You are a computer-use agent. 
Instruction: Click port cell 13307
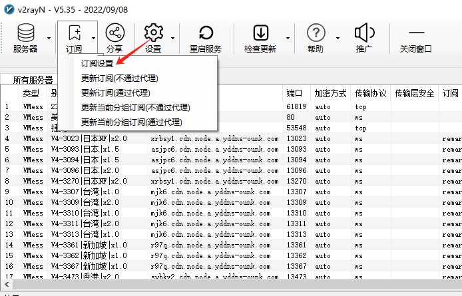(x=296, y=192)
